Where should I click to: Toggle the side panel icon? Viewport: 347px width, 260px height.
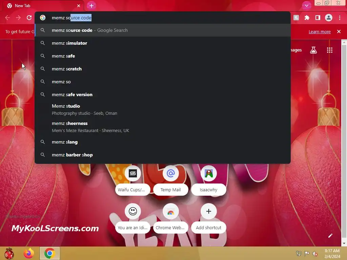pyautogui.click(x=318, y=18)
